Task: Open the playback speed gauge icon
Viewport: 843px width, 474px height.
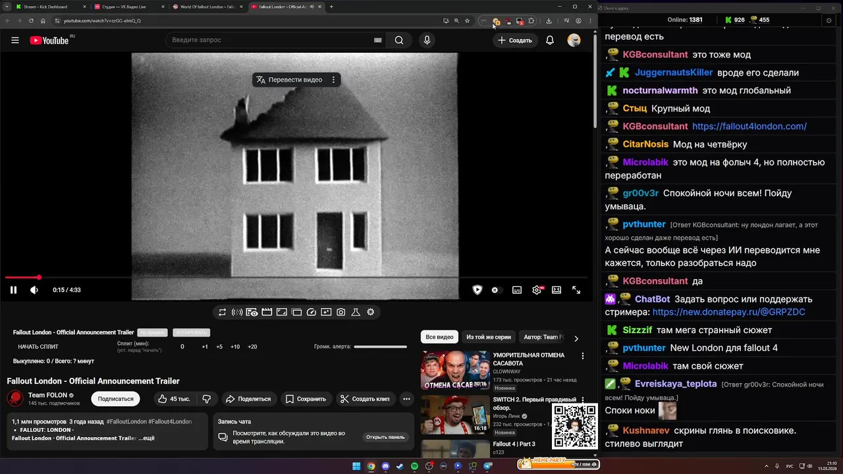Action: [x=312, y=312]
